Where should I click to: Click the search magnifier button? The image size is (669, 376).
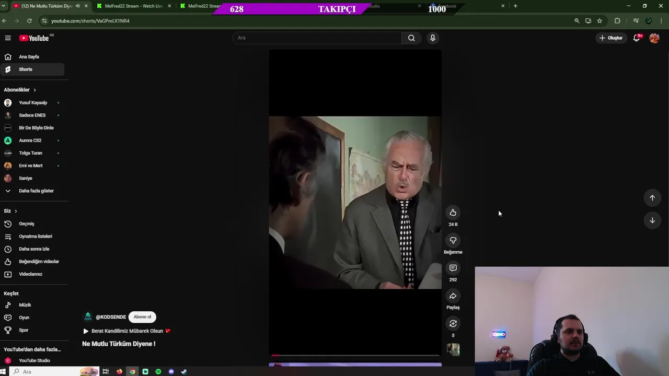[411, 38]
